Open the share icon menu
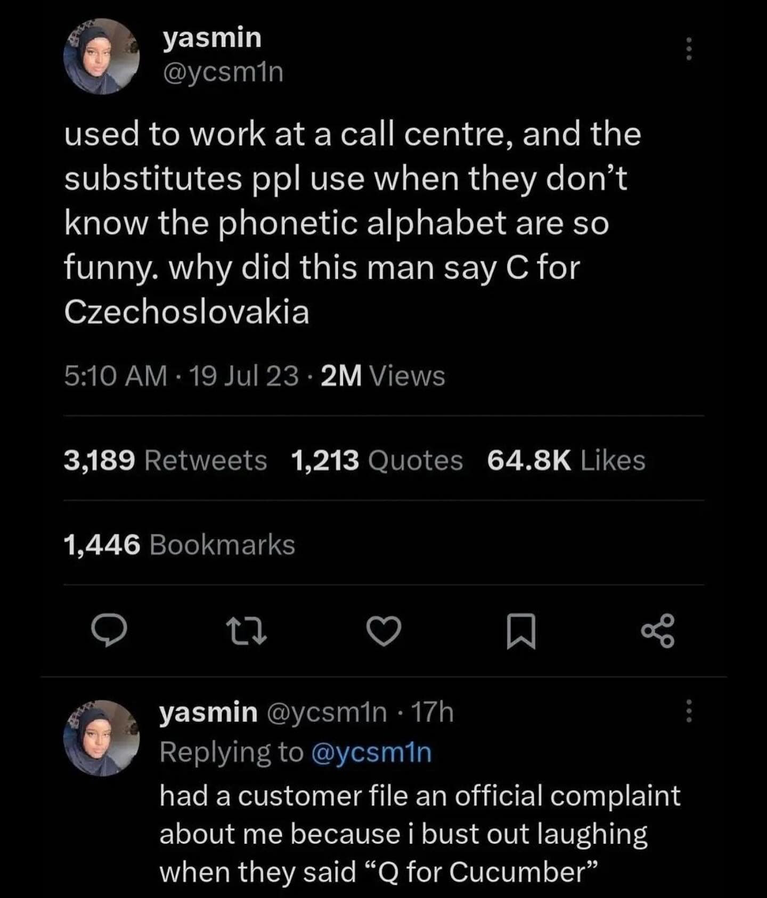 pos(658,631)
